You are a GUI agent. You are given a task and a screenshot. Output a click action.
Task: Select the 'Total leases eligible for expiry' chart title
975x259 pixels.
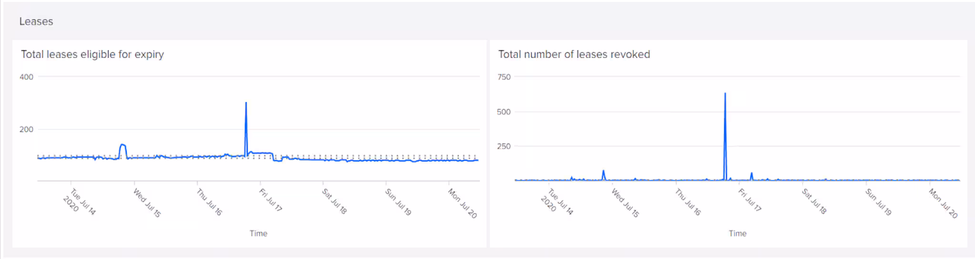[92, 54]
